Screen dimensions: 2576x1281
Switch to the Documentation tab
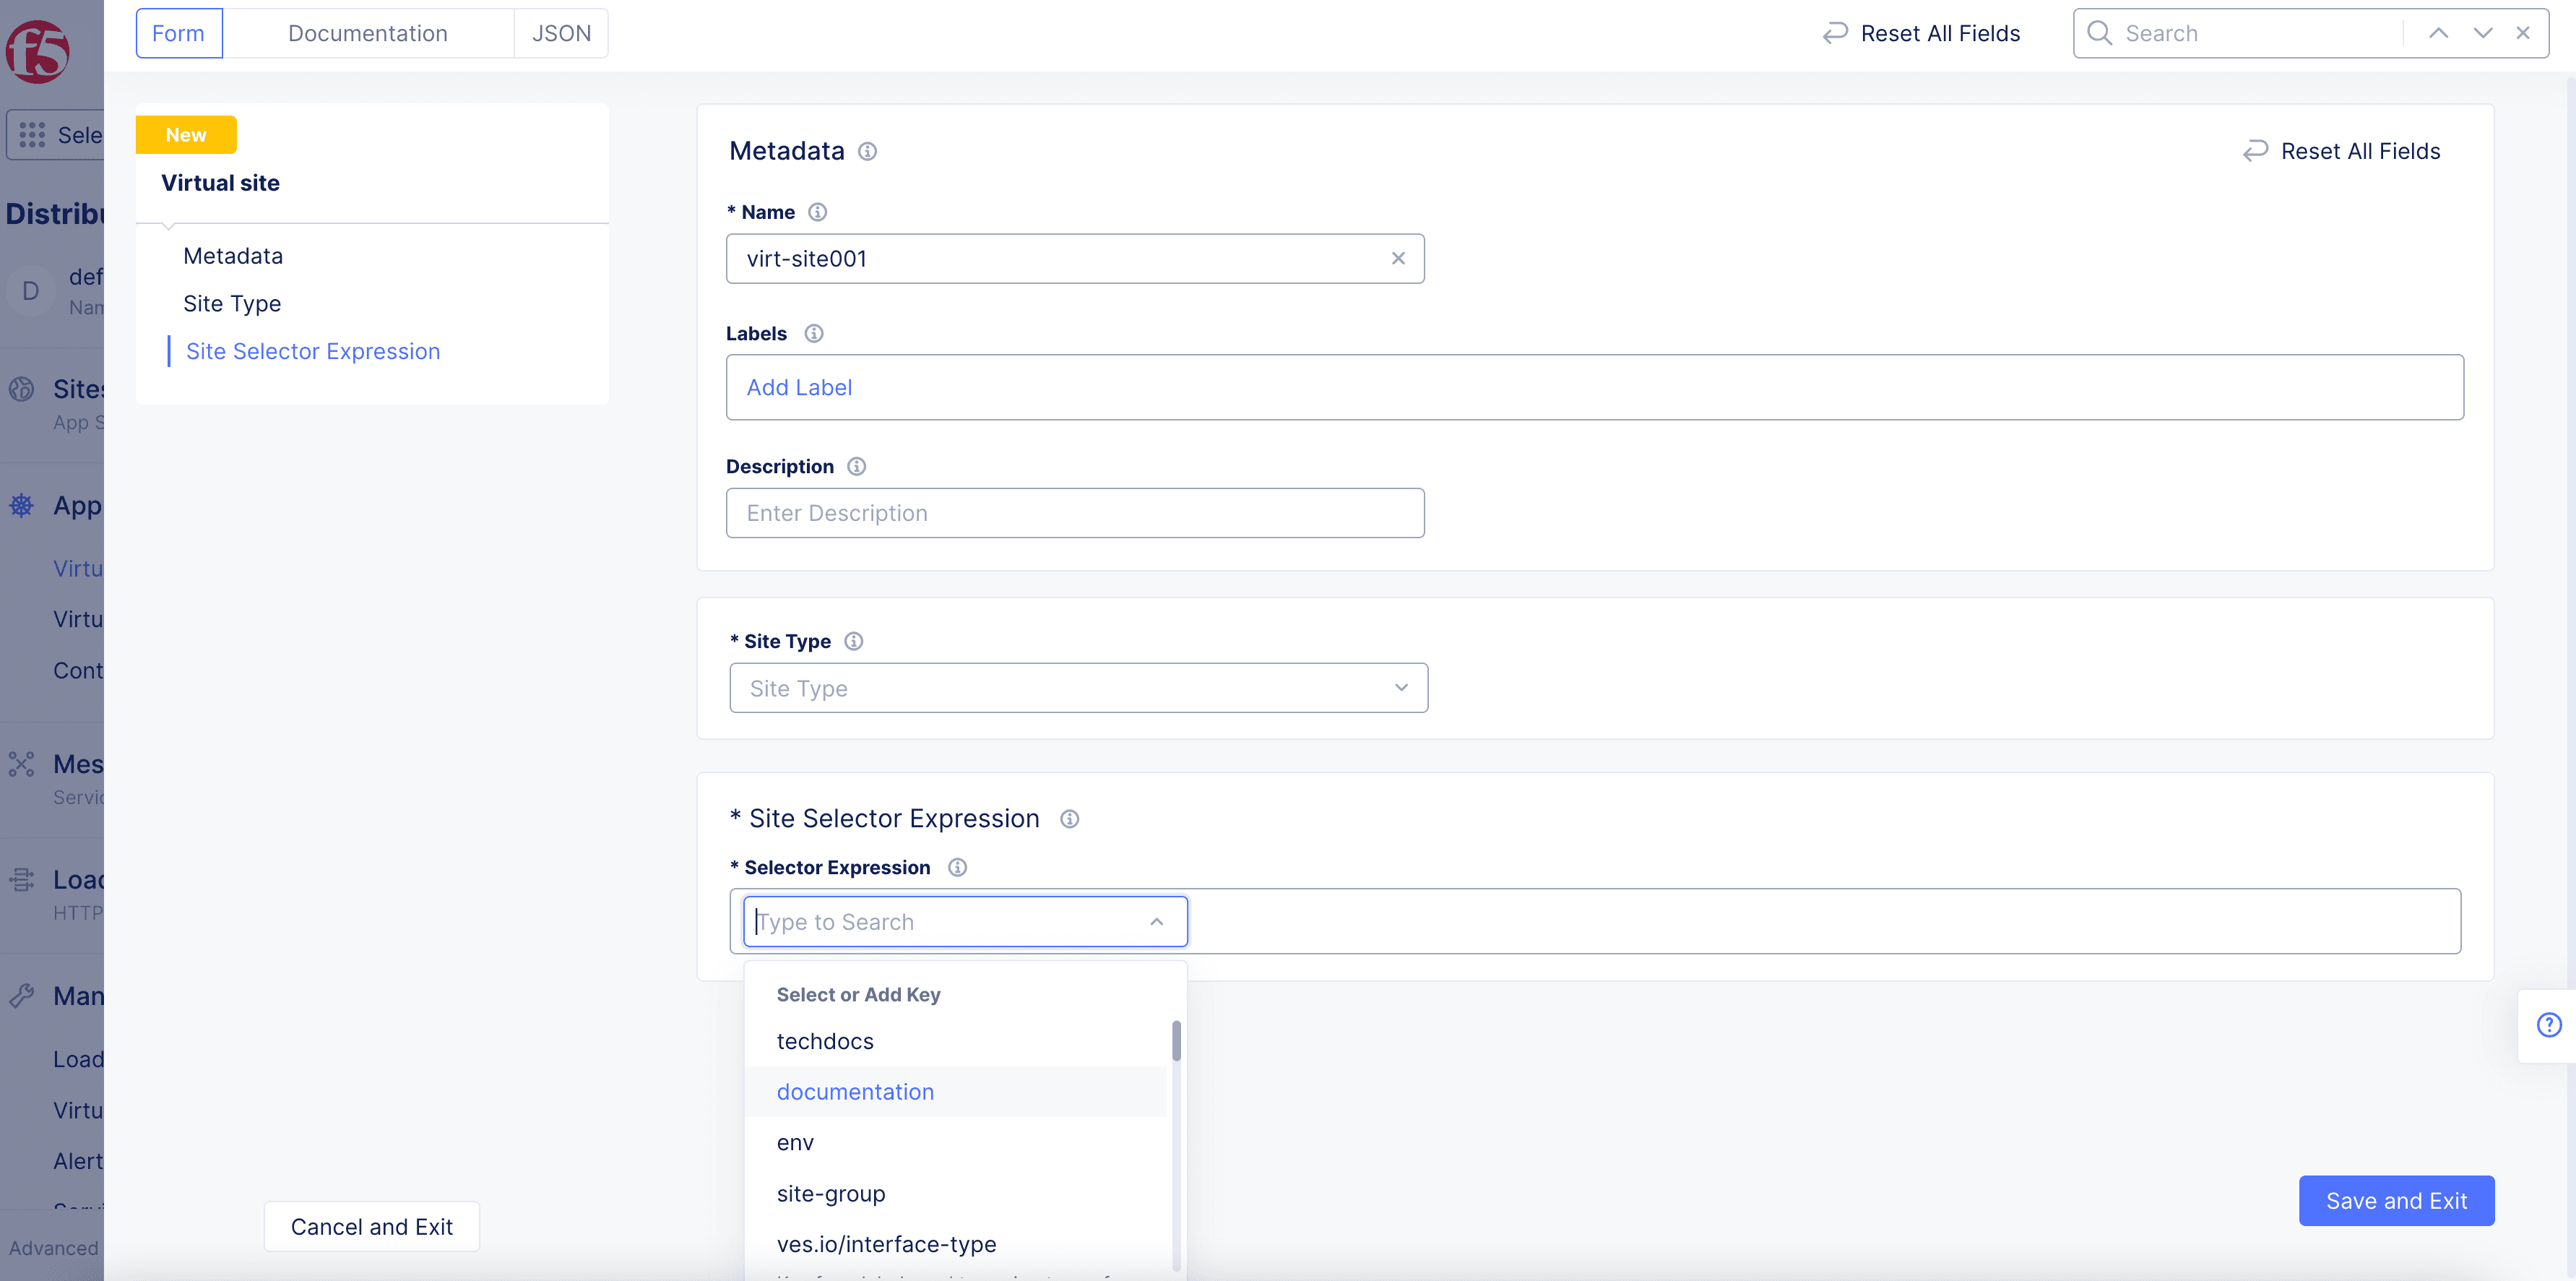pyautogui.click(x=366, y=31)
